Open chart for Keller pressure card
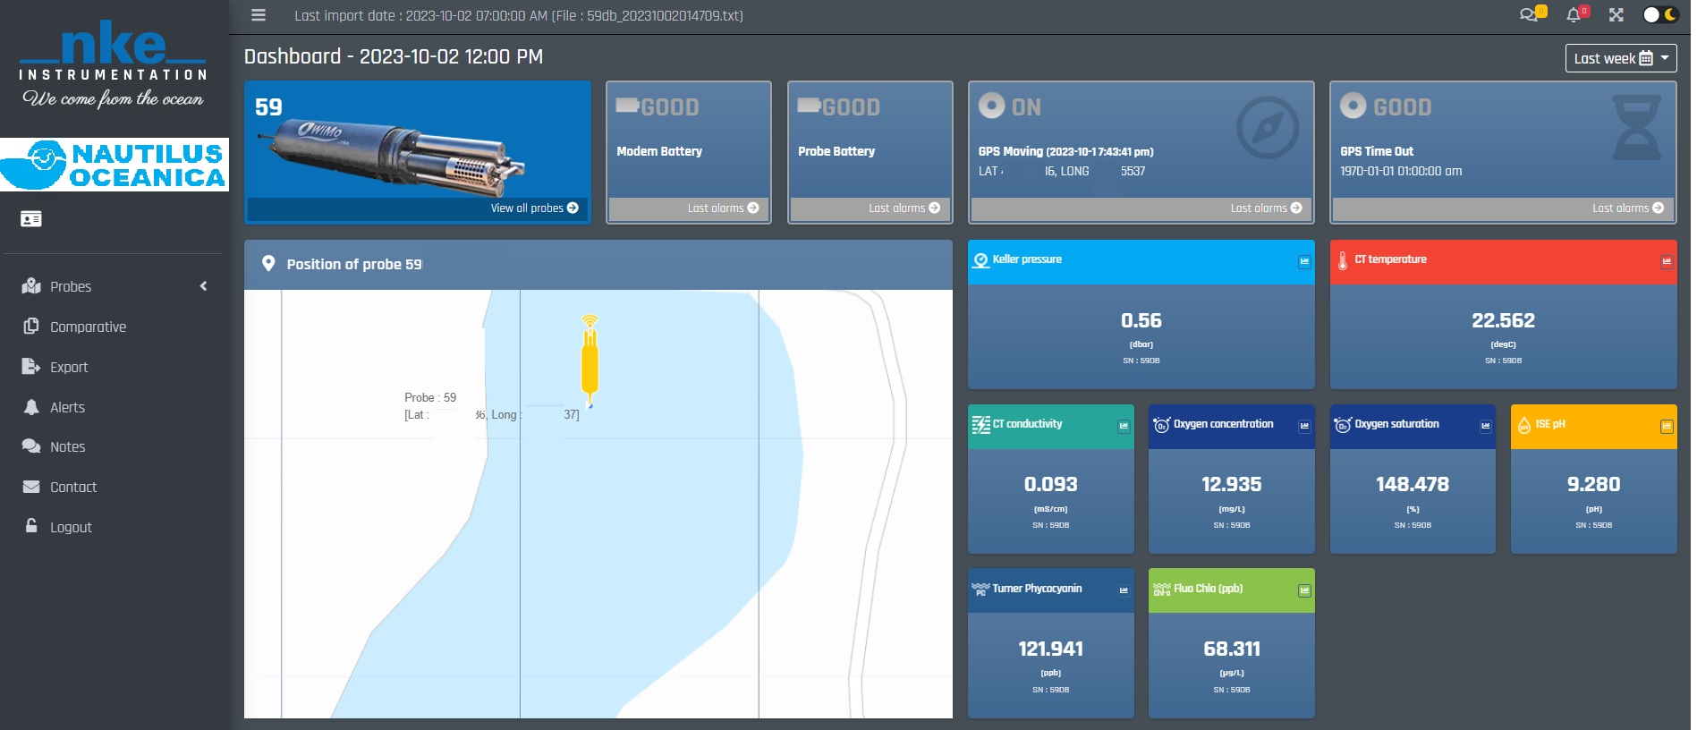 (1304, 262)
